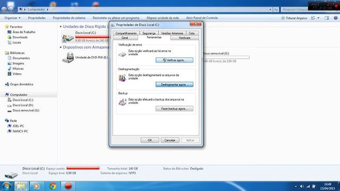The width and height of the screenshot is (340, 191).
Task: Click the Explorer forward navigation button
Action: 11,10
